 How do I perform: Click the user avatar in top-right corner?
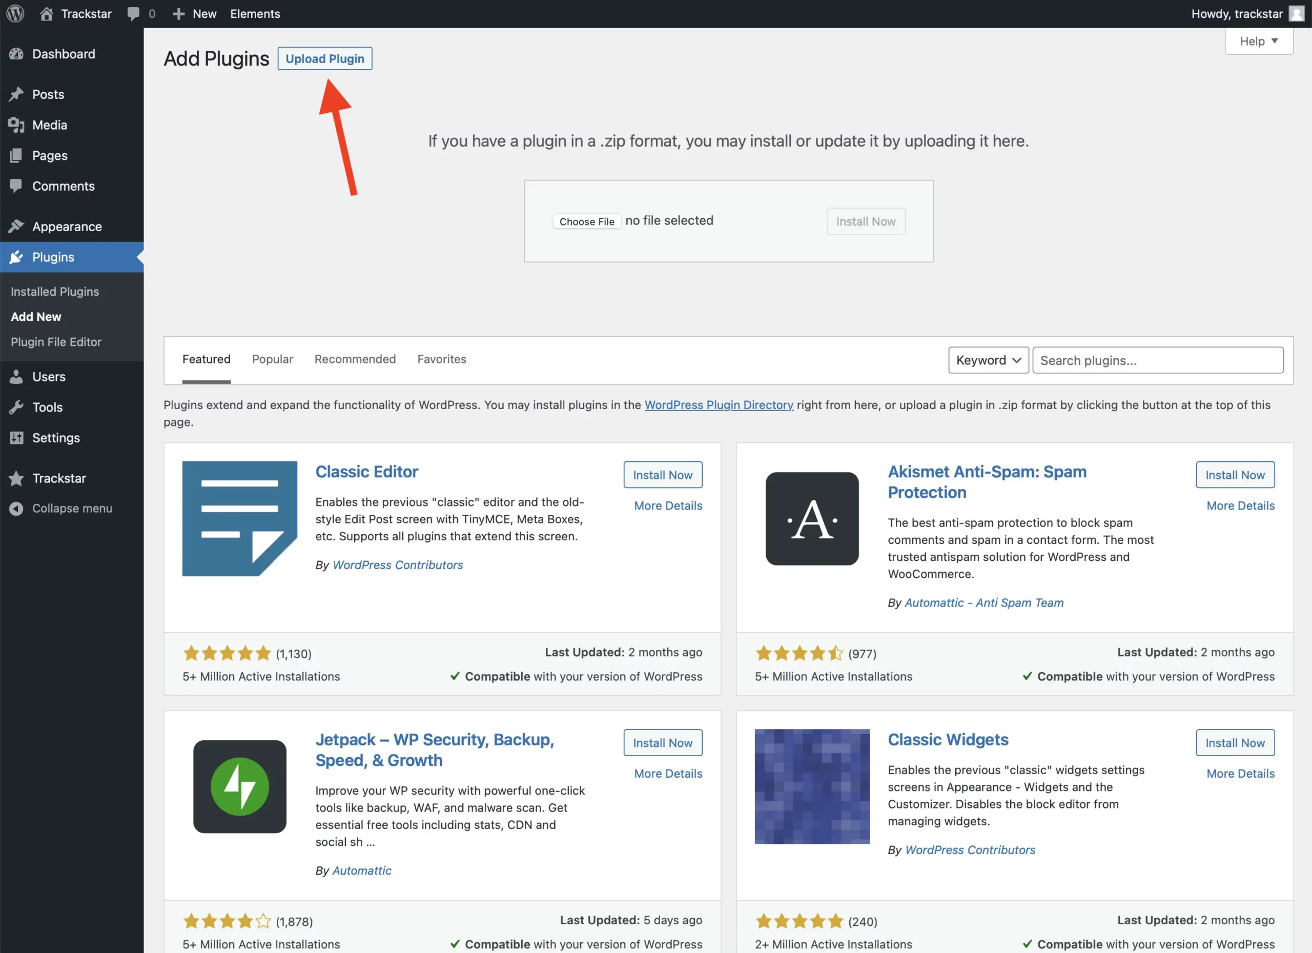pyautogui.click(x=1297, y=13)
